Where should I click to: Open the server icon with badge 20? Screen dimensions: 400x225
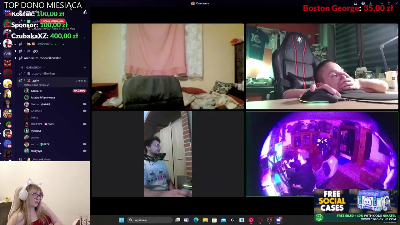pos(7,143)
